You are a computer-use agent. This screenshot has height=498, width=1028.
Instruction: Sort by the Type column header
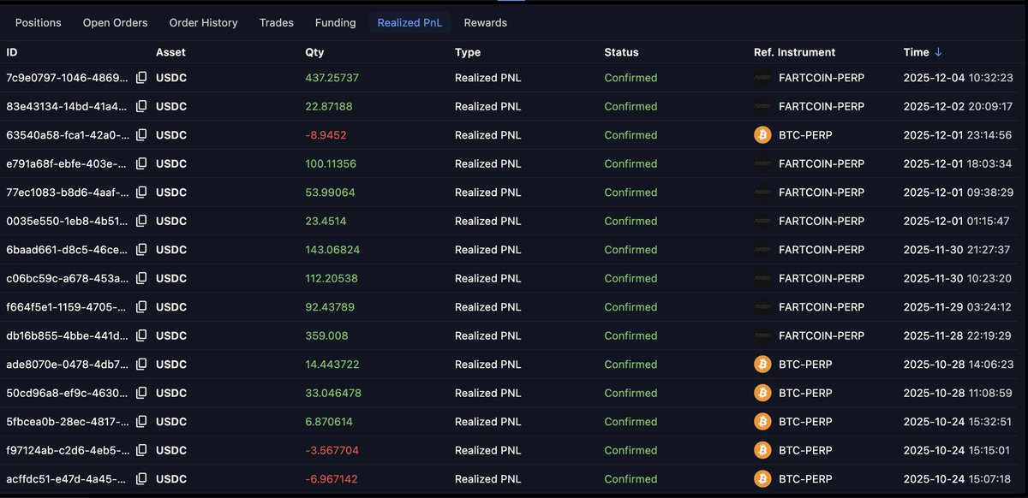pos(468,52)
